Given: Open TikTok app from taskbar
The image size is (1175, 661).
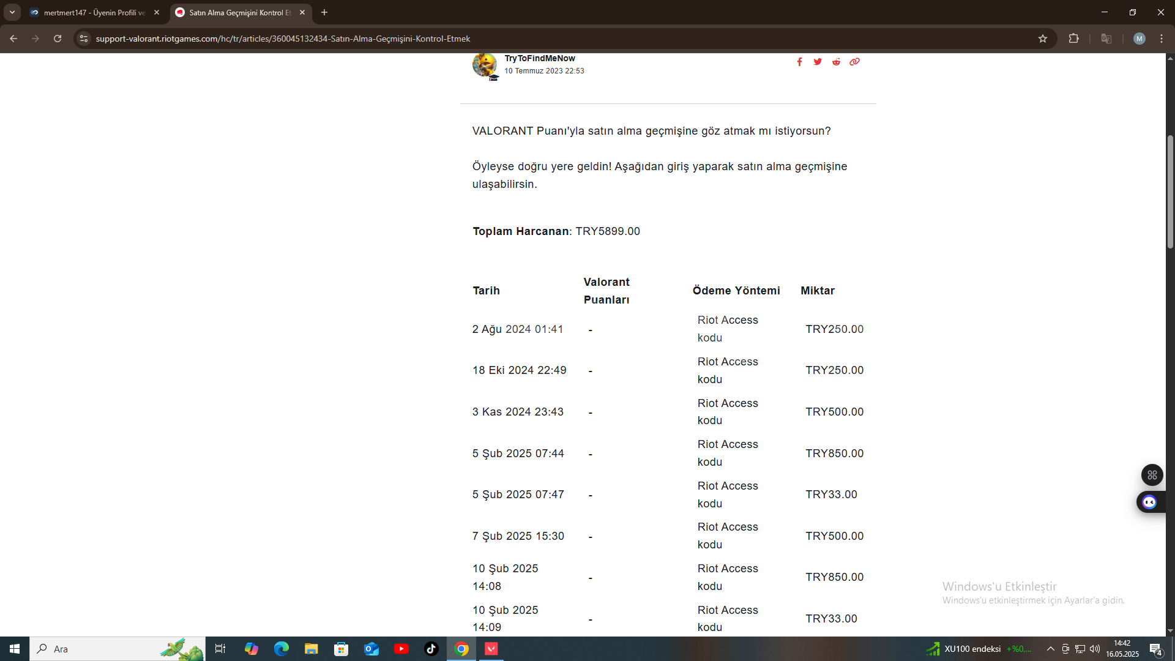Looking at the screenshot, I should [431, 649].
